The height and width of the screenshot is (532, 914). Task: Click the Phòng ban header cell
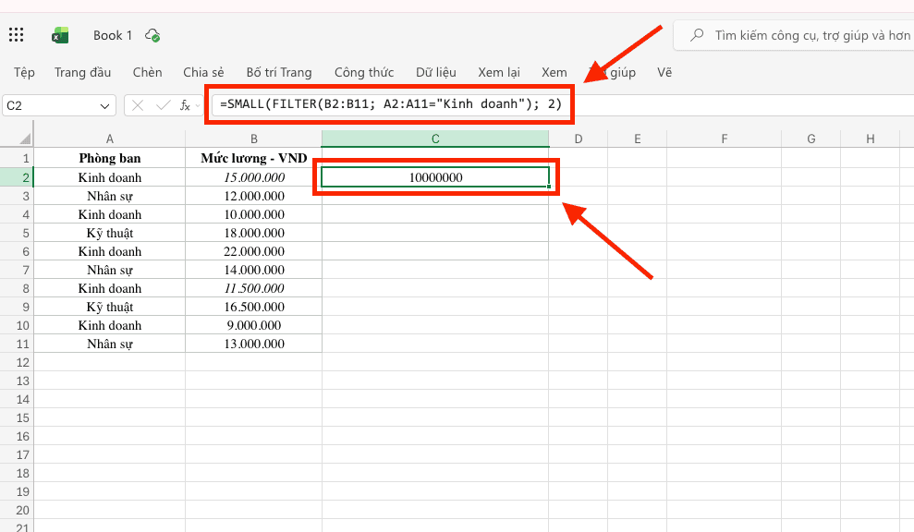110,158
